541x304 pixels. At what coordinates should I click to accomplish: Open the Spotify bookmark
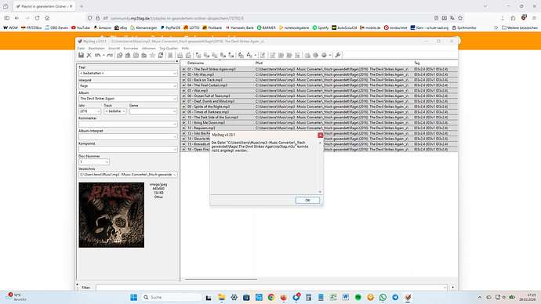point(320,27)
